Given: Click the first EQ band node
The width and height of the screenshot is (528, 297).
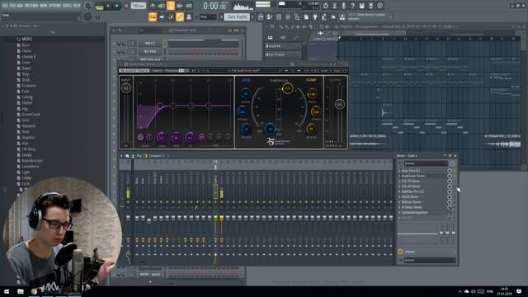Looking at the screenshot, I should [x=160, y=106].
